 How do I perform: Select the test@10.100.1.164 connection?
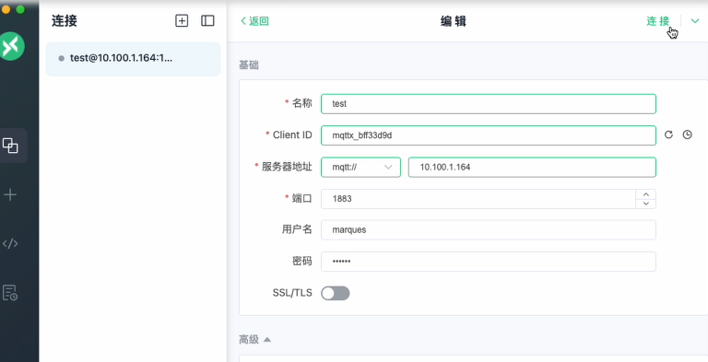(133, 59)
